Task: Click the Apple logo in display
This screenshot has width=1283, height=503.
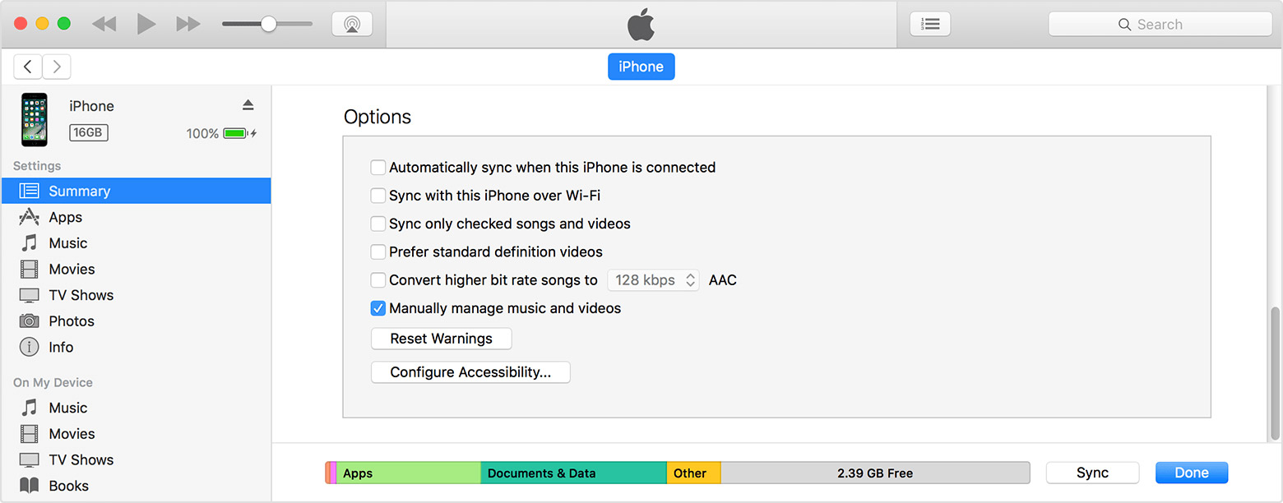Action: tap(641, 25)
